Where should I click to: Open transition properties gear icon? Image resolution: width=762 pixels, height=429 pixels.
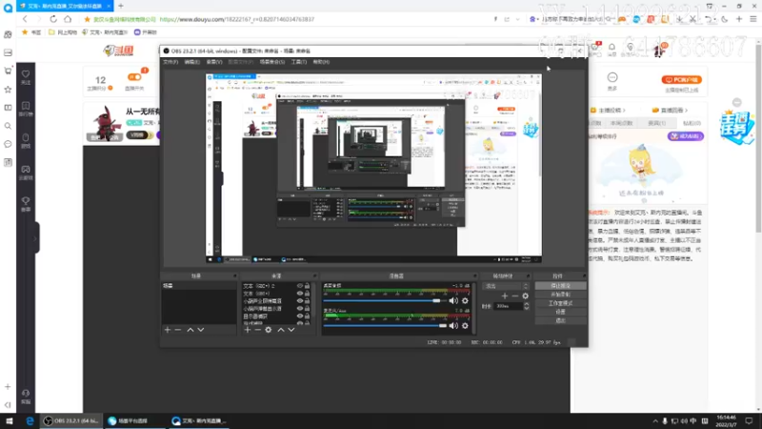526,296
